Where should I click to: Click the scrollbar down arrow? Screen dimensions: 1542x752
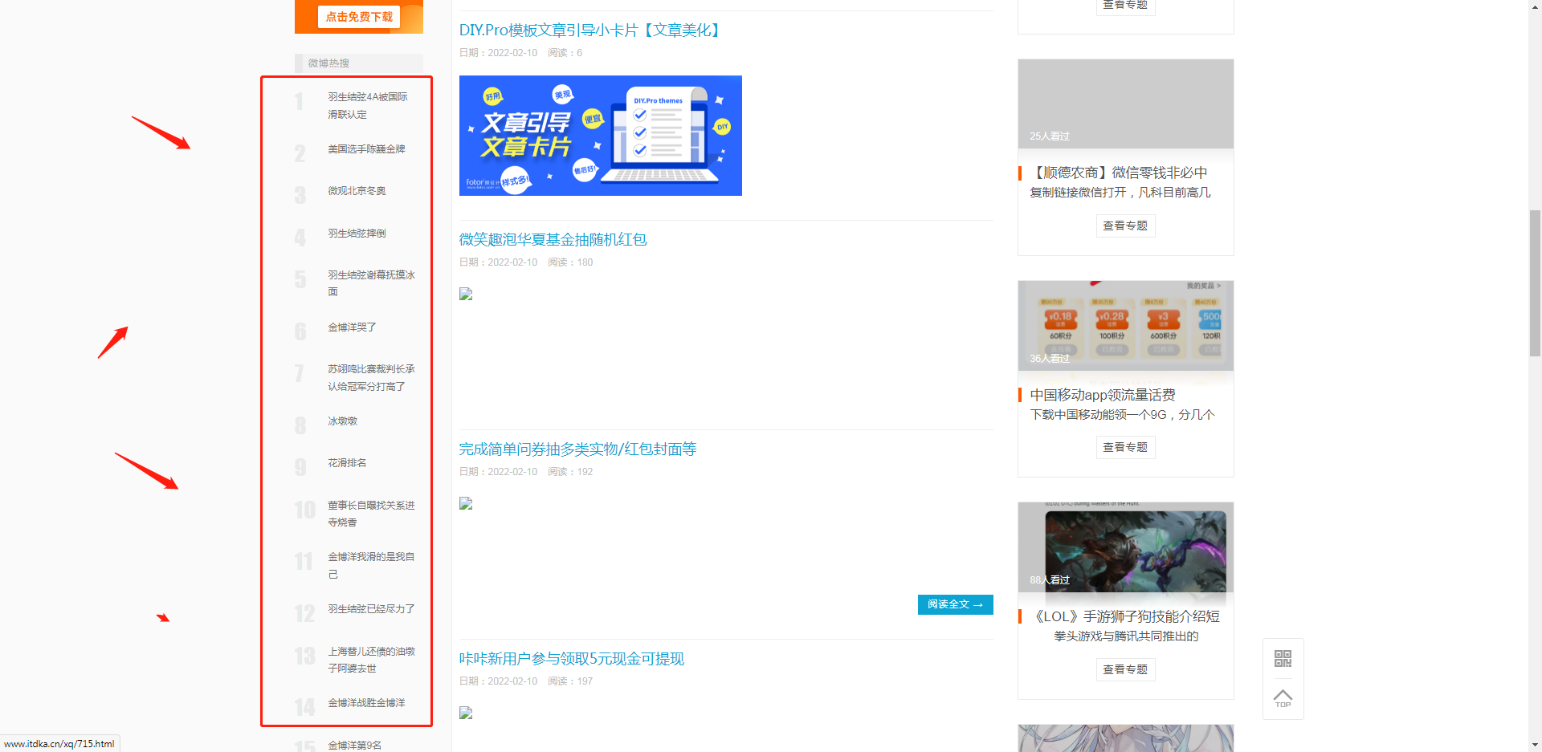(x=1535, y=745)
